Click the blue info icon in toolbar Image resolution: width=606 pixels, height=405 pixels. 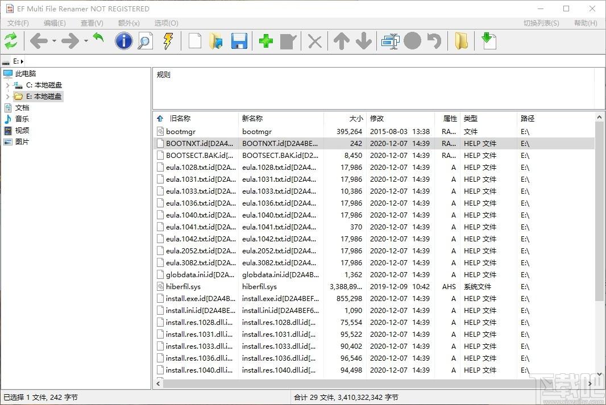[x=123, y=41]
